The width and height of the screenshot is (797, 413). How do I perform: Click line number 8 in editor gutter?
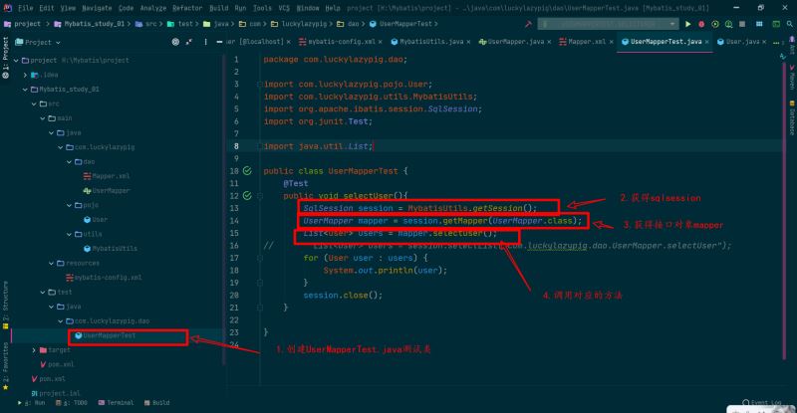click(236, 146)
